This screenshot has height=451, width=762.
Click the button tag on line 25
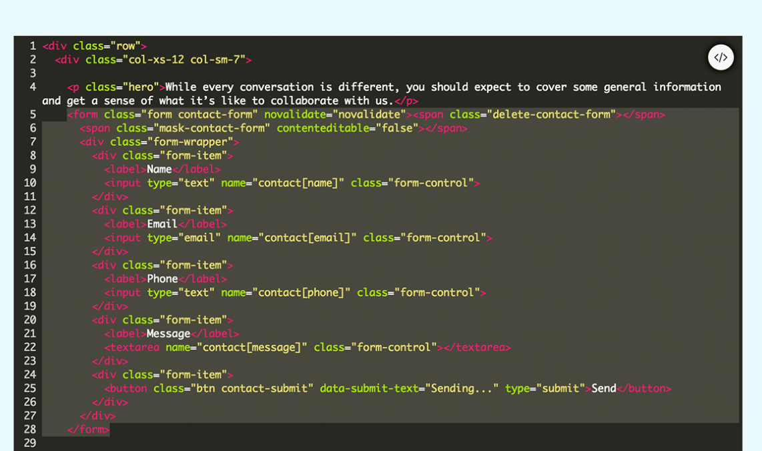[x=348, y=389]
